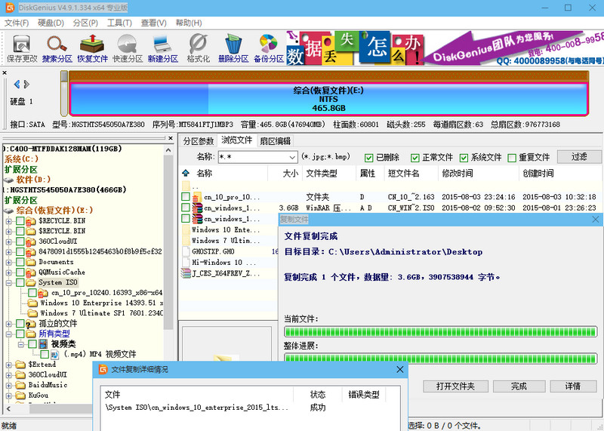
Task: Click the 删除分区 (Delete Partition) trash icon
Action: pyautogui.click(x=233, y=48)
